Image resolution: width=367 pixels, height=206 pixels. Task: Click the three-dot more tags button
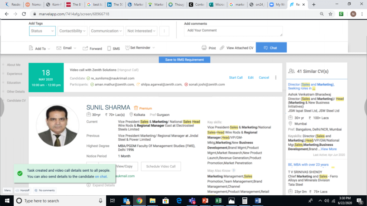pyautogui.click(x=164, y=31)
